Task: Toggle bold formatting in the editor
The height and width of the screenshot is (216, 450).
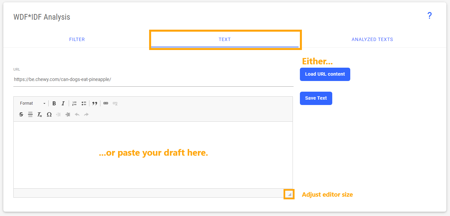Action: tap(54, 103)
